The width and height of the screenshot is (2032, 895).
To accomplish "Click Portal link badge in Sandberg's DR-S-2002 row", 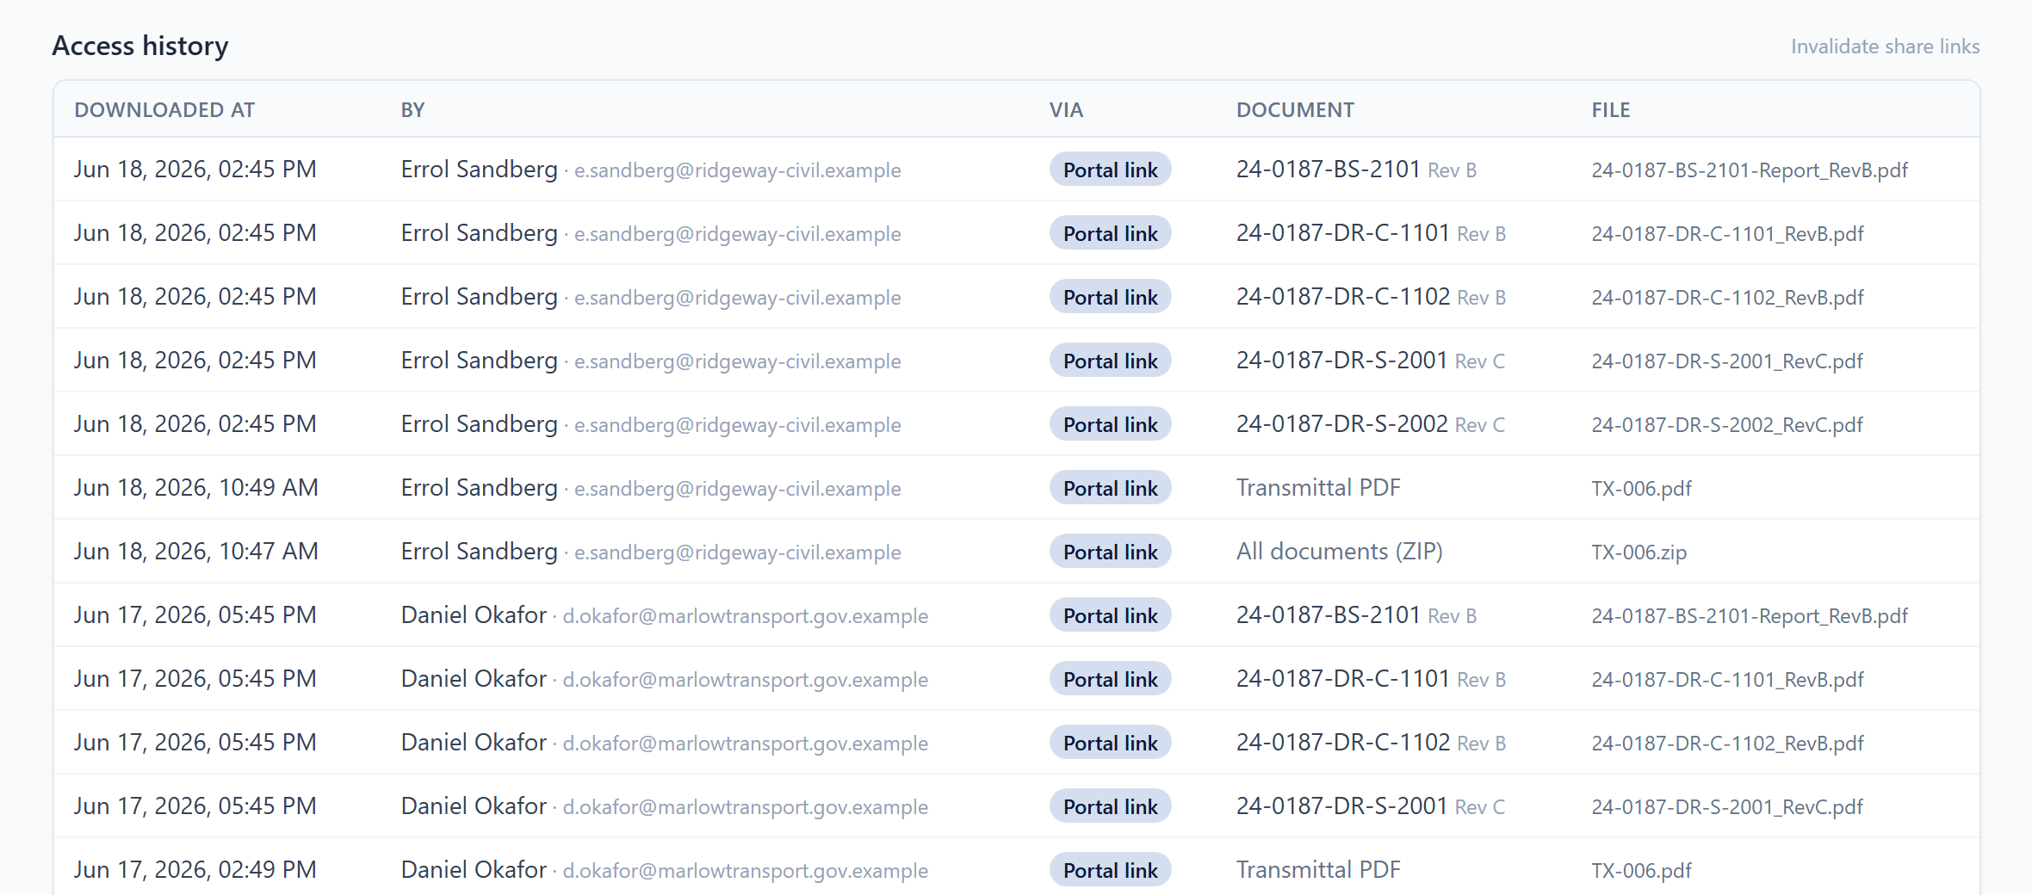I will coord(1110,424).
